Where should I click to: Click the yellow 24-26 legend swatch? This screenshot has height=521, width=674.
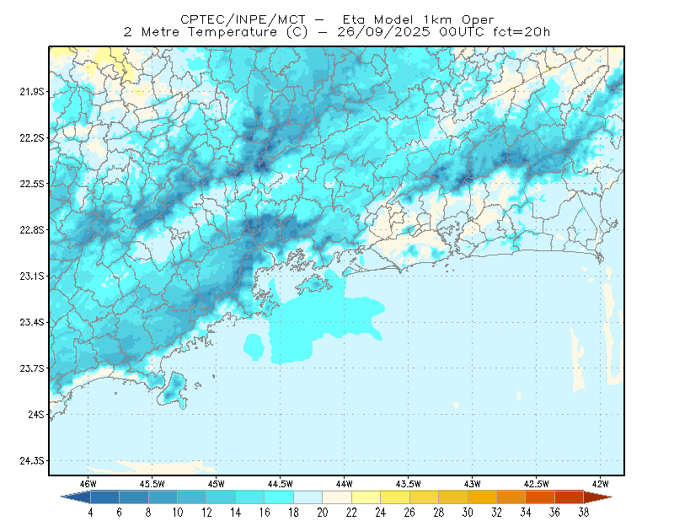click(x=395, y=497)
